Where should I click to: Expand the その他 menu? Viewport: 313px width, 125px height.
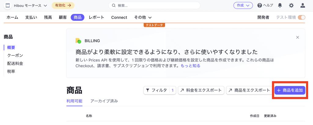click(x=142, y=17)
